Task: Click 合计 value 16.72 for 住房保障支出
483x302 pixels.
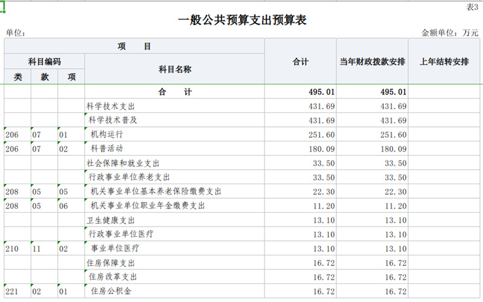Action: tap(324, 263)
